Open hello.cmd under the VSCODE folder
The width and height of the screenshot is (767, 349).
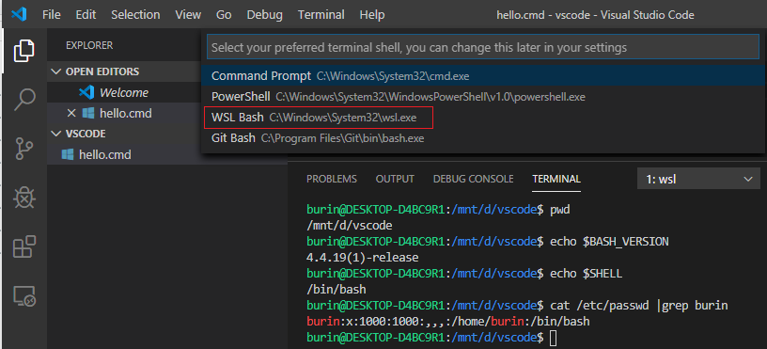pos(104,155)
